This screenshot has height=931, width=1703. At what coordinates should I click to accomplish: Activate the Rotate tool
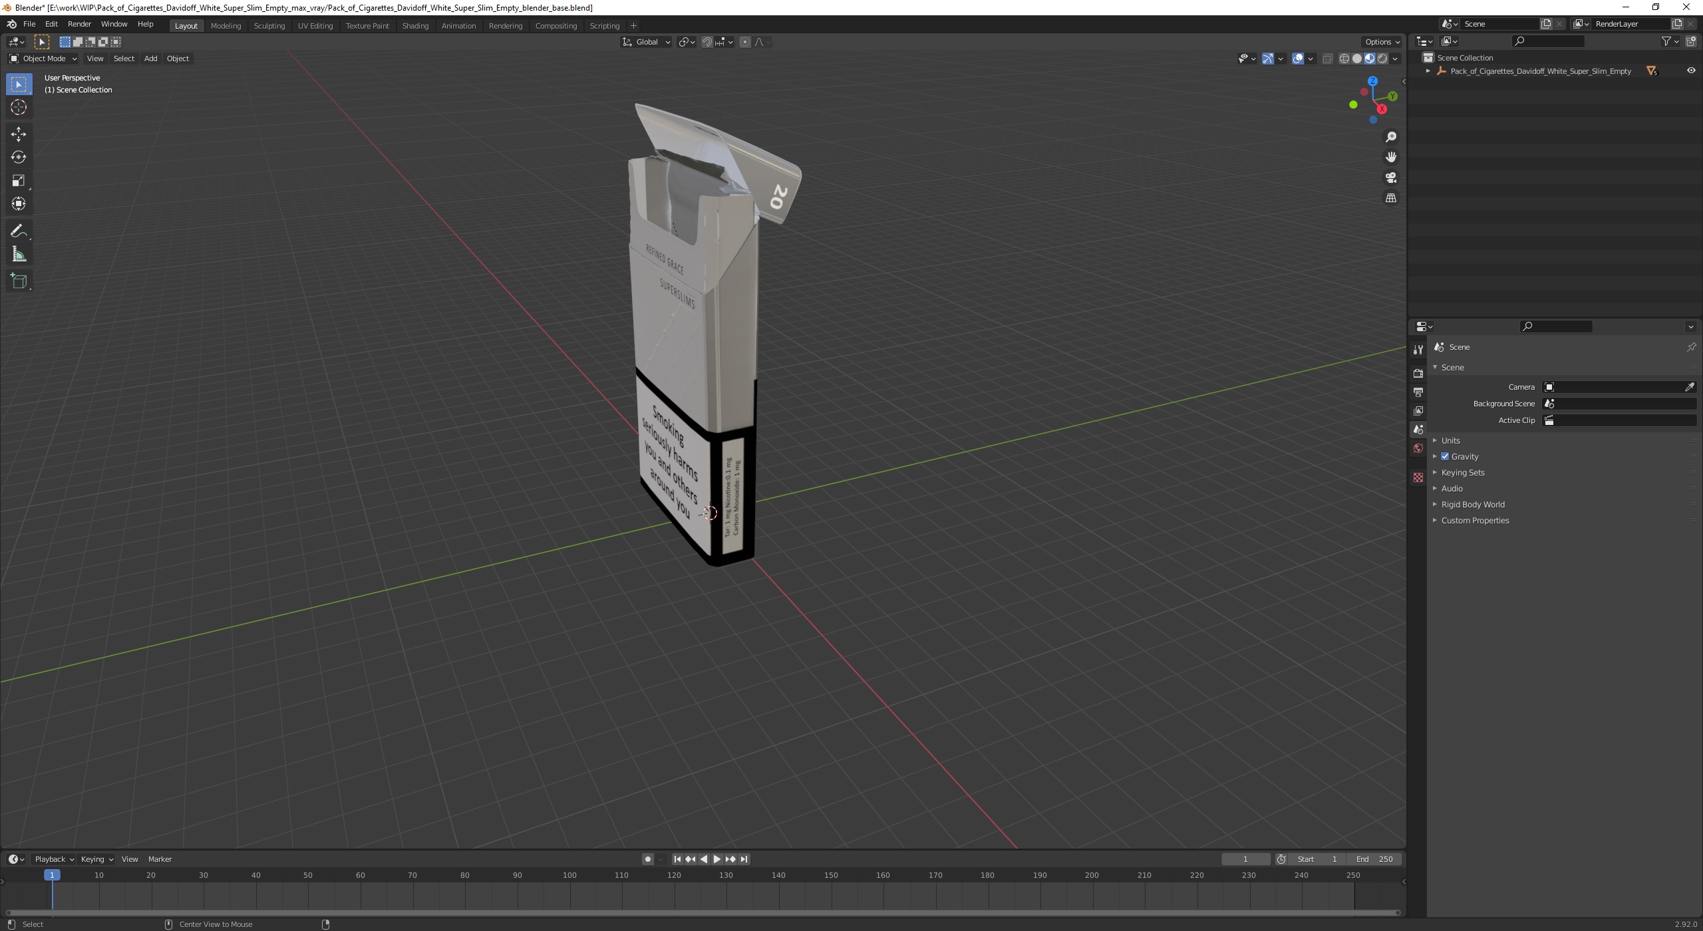point(19,157)
